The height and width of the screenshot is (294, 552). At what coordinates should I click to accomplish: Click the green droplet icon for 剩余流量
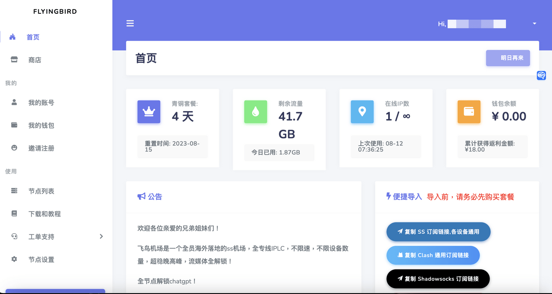(256, 112)
